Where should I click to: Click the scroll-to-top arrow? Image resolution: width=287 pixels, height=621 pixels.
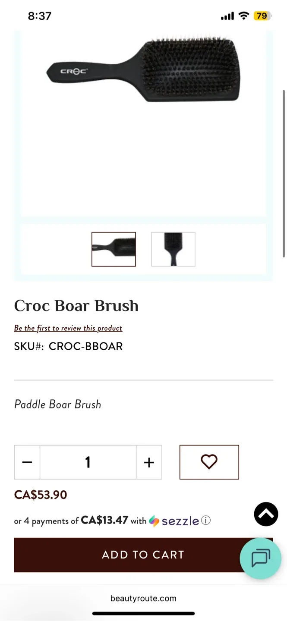click(x=266, y=514)
